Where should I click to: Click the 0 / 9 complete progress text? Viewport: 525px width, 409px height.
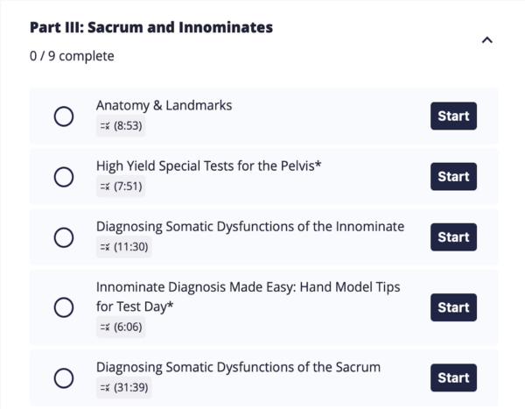pyautogui.click(x=72, y=56)
